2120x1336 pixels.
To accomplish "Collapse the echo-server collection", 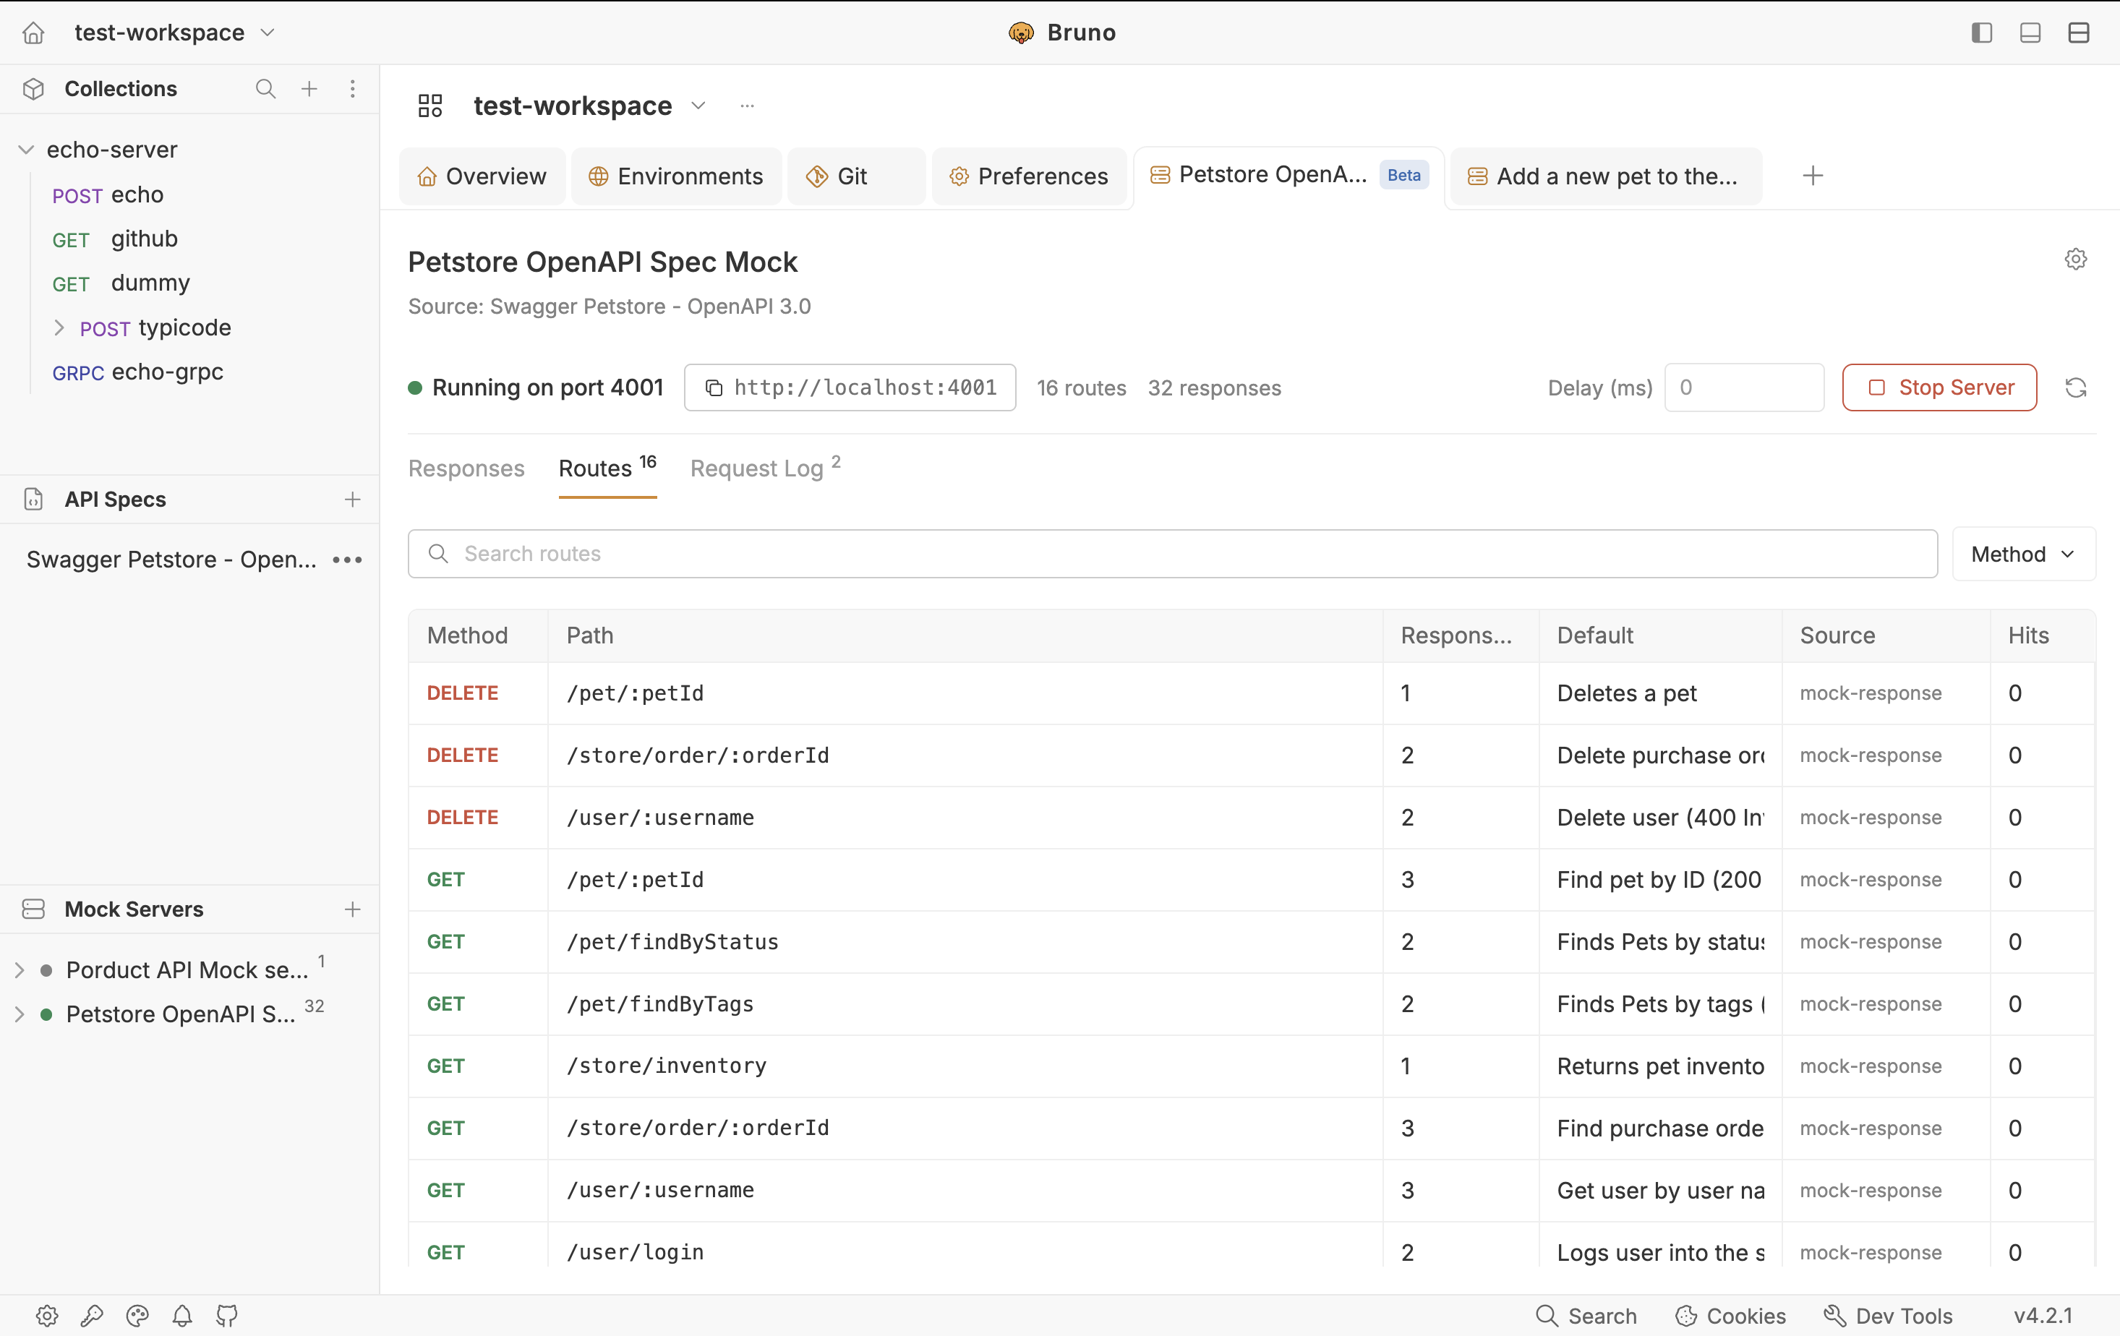I will 25,150.
